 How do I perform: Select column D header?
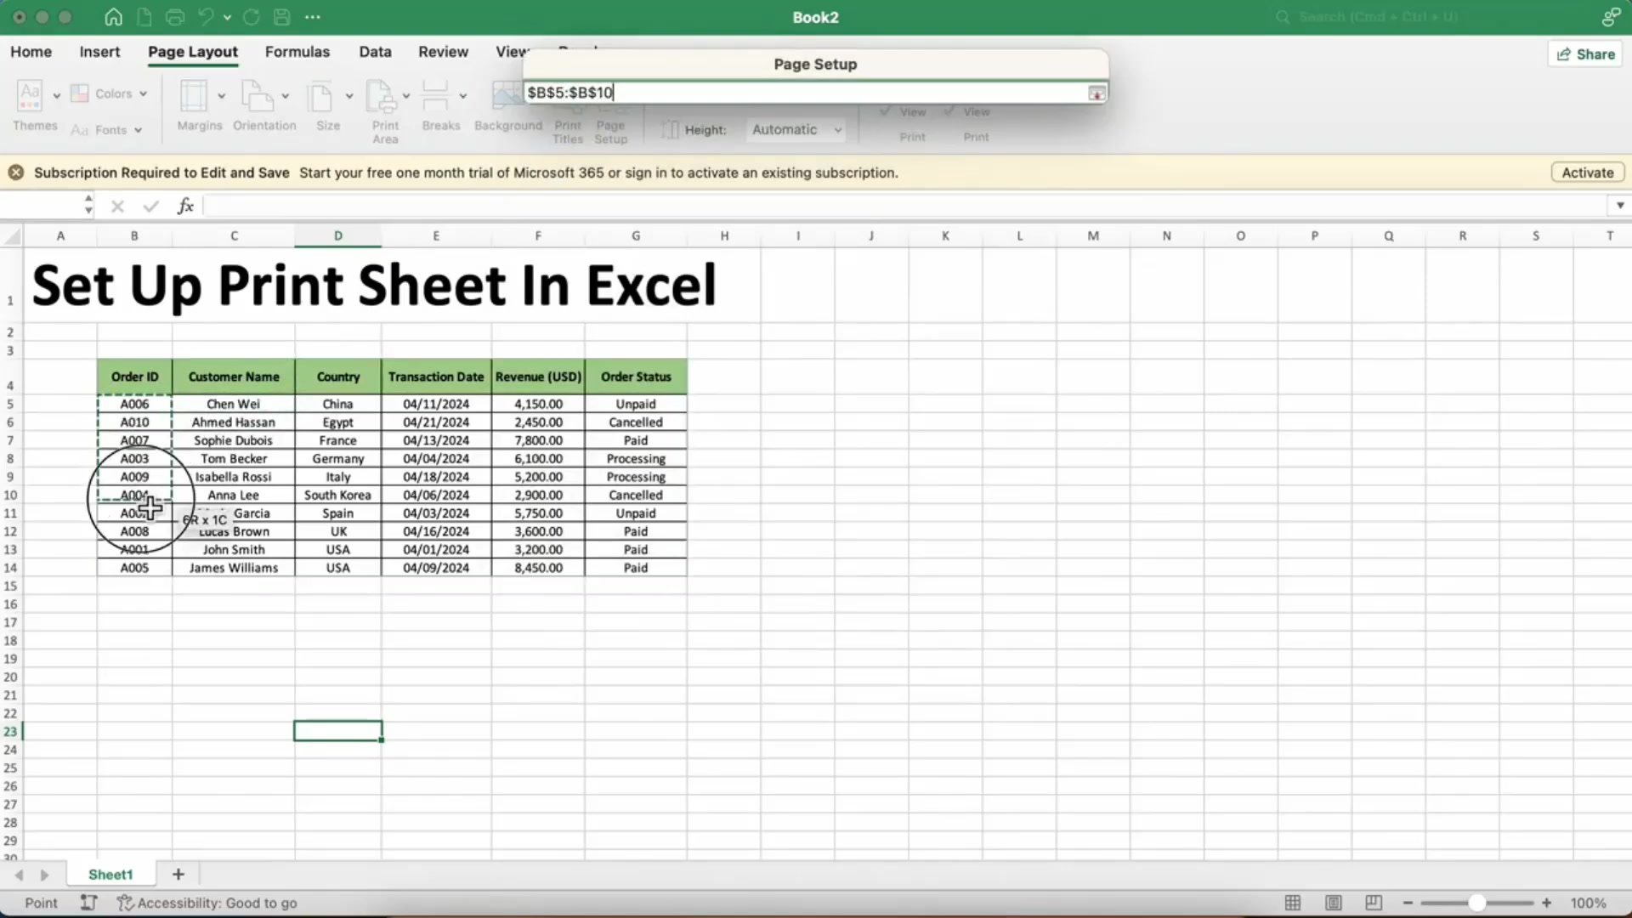click(338, 235)
